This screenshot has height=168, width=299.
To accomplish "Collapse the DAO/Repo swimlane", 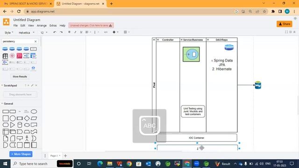I will [208, 40].
